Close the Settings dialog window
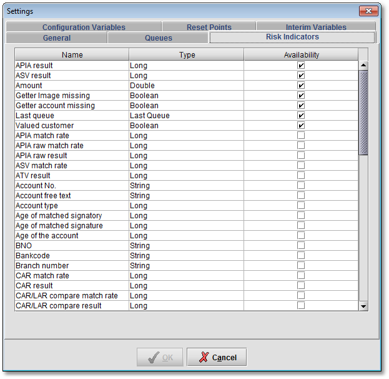The image size is (389, 379). [368, 11]
